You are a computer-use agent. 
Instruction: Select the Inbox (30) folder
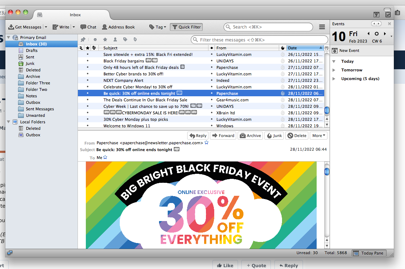pos(41,44)
